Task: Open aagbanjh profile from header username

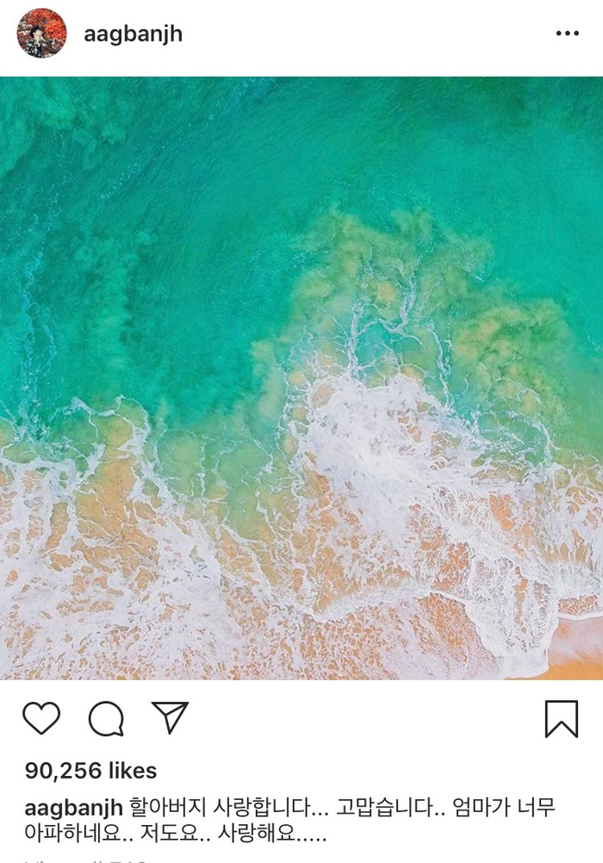Action: tap(133, 34)
